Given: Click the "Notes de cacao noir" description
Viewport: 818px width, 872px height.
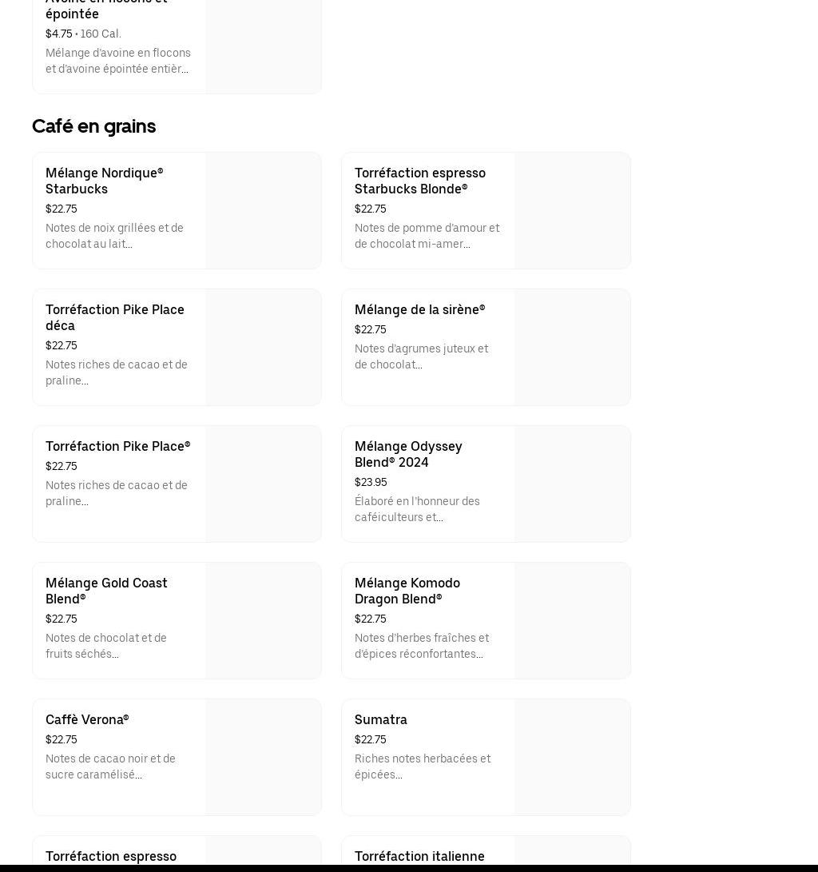Looking at the screenshot, I should (x=110, y=766).
